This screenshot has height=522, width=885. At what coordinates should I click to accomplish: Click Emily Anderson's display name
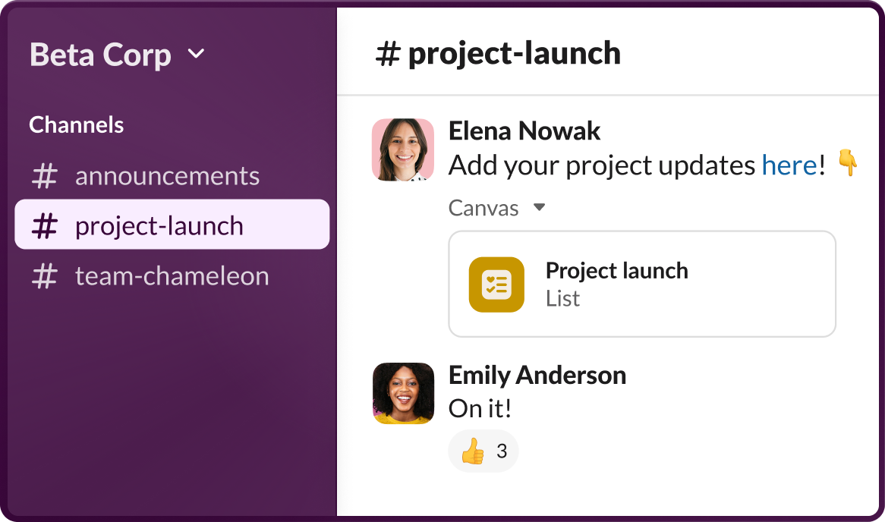point(537,375)
